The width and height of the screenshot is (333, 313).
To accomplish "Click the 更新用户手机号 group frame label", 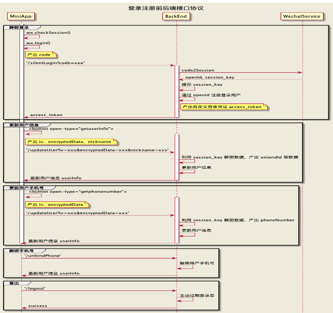I will point(26,188).
